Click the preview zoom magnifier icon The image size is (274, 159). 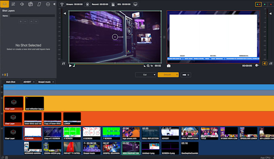(x=148, y=66)
